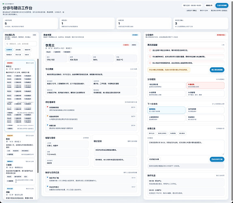Click the green status dot above the title
The image size is (233, 203).
[x=3, y=4]
